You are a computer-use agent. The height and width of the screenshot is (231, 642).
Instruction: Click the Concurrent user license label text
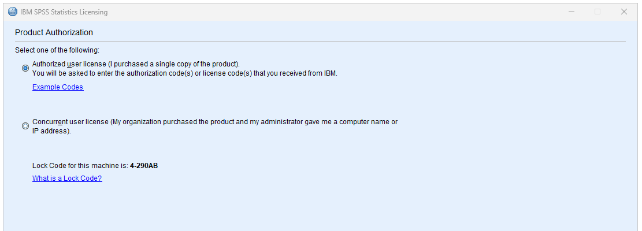coord(214,122)
